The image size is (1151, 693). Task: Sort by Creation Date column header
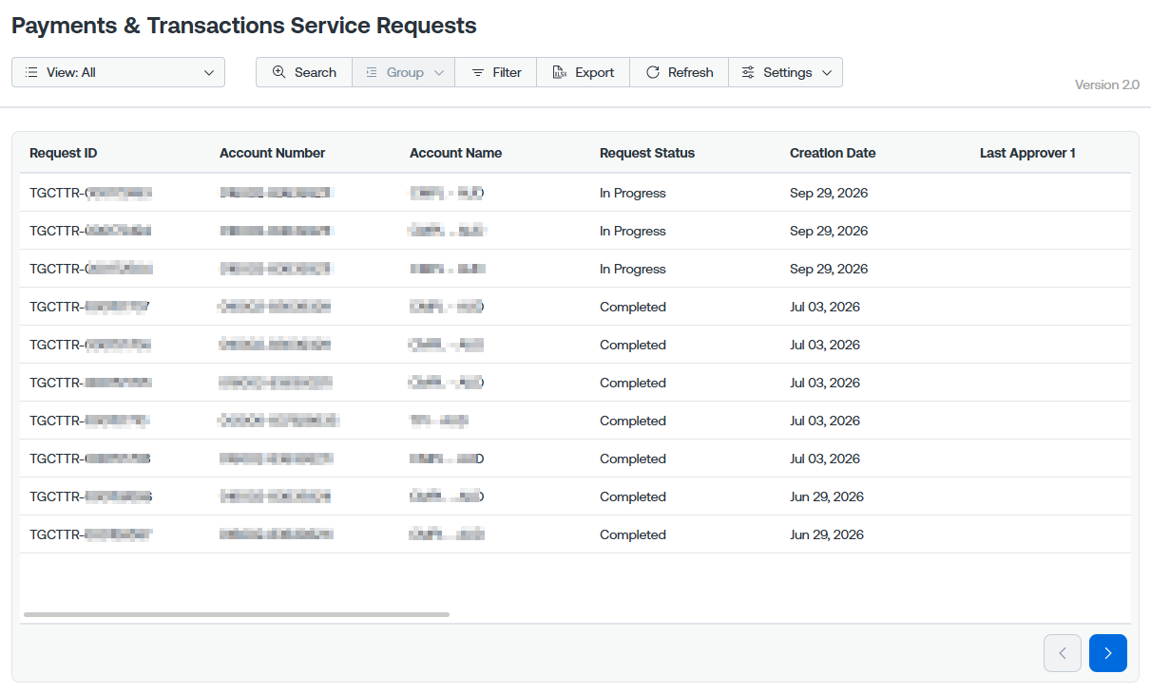click(833, 153)
